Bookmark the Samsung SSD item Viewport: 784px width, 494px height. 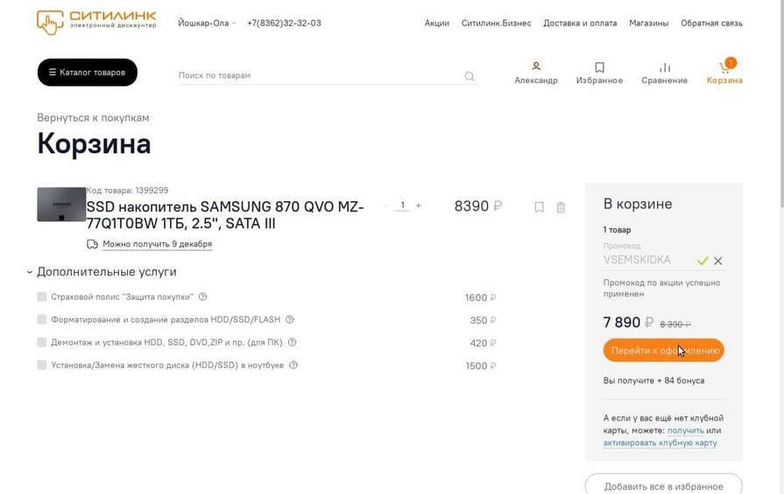[539, 207]
